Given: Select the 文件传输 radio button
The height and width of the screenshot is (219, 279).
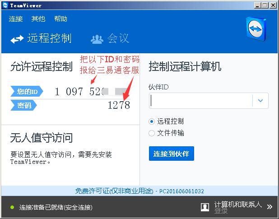Looking at the screenshot, I should [x=152, y=133].
